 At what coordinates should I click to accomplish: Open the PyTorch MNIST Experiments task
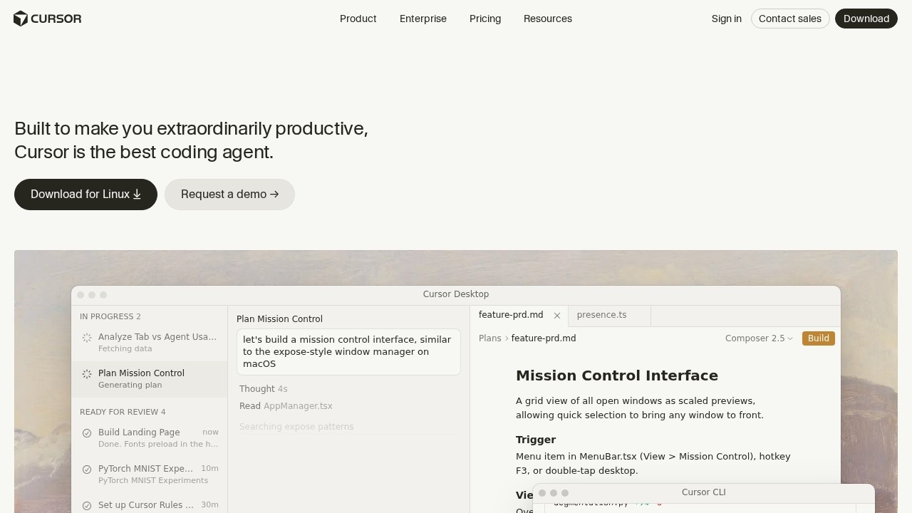150,475
